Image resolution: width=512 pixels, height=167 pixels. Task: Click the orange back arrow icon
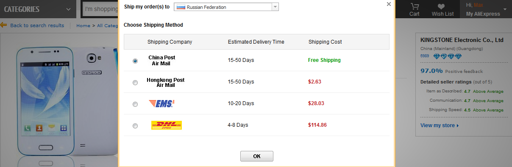(x=4, y=25)
